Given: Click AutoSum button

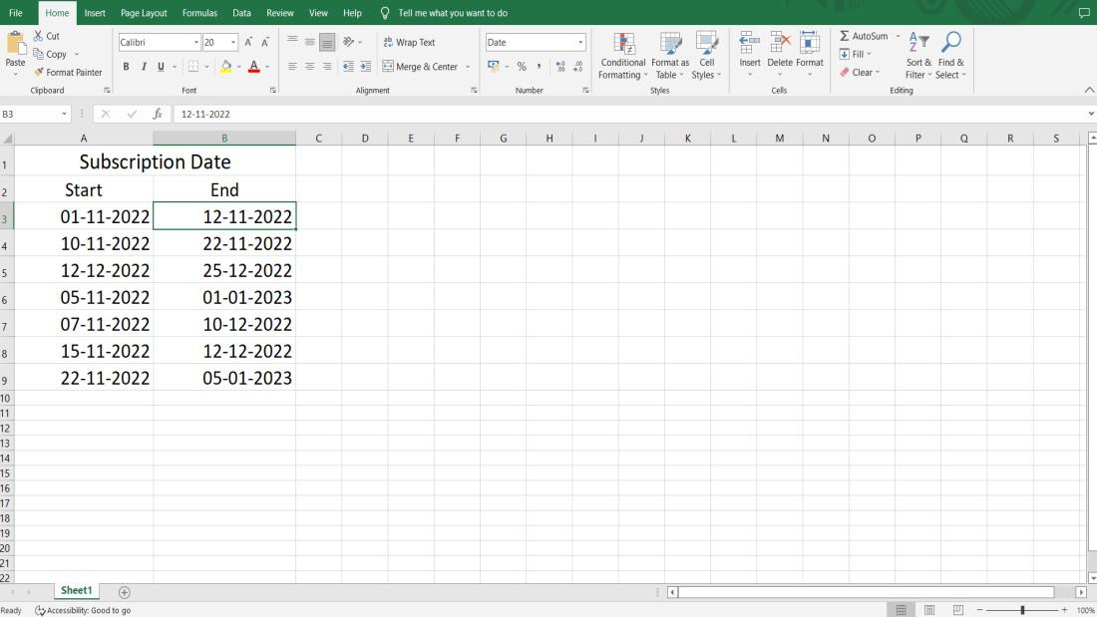Looking at the screenshot, I should (864, 36).
